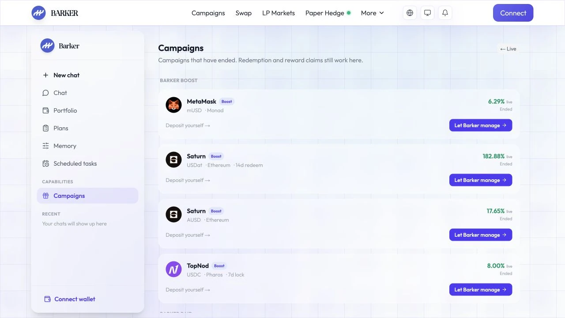565x318 pixels.
Task: Click the plus icon beside New chat
Action: pos(45,75)
